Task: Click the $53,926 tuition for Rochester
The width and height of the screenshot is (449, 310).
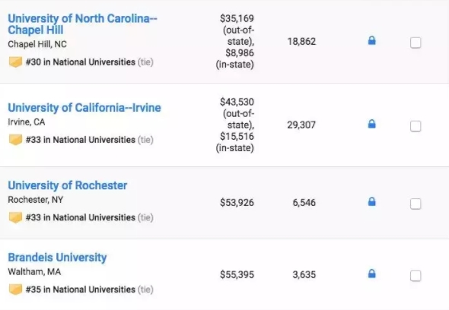Action: (x=237, y=202)
